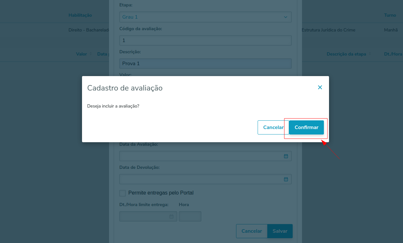Save the avaliação form
Viewport: 403px width, 243px height.
pos(280,231)
